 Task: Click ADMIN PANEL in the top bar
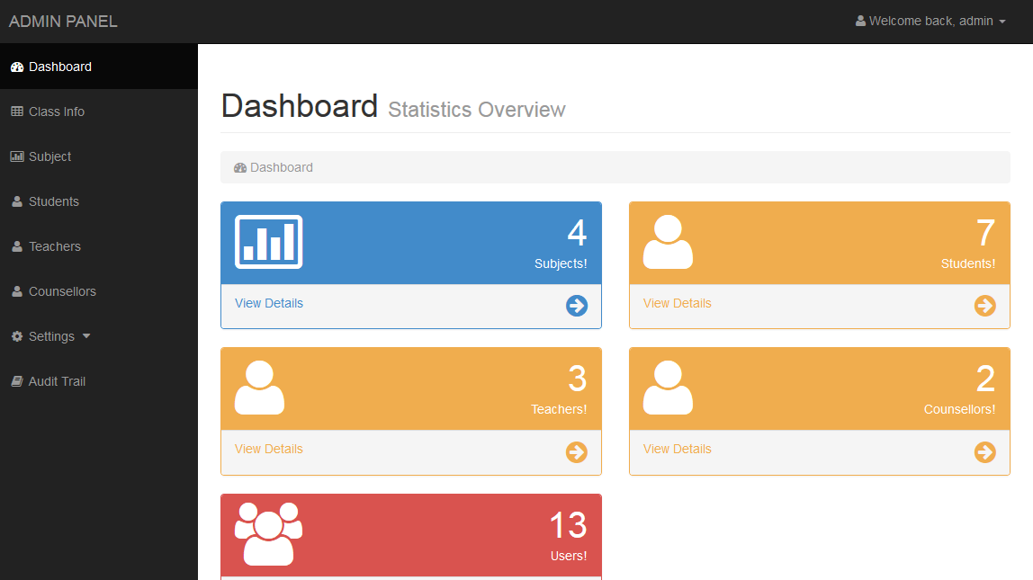(63, 21)
